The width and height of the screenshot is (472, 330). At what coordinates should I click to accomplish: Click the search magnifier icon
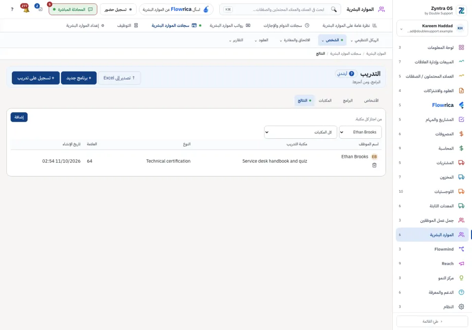[x=334, y=9]
